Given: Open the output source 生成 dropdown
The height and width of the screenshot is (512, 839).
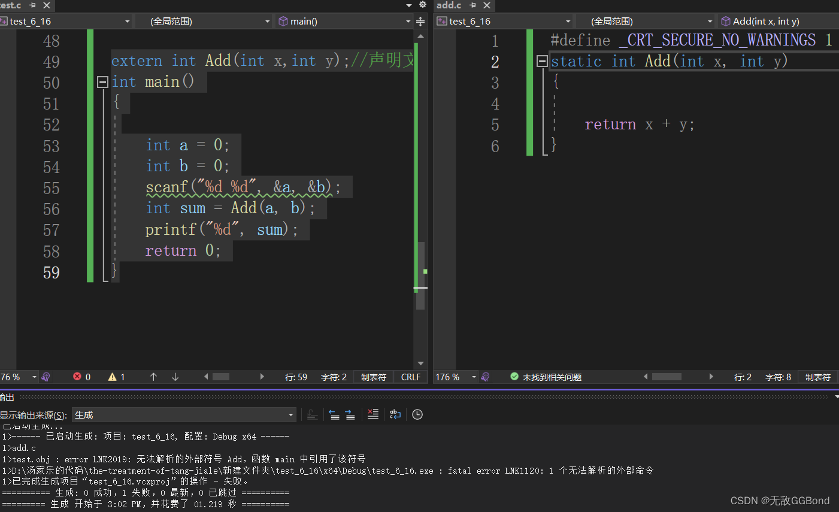Looking at the screenshot, I should [x=184, y=414].
